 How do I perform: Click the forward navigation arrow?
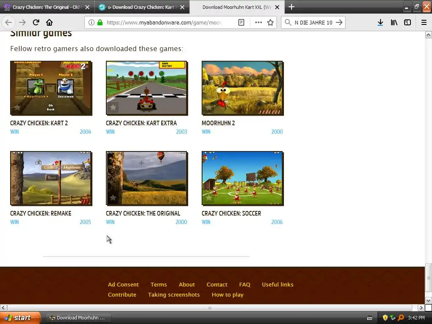coord(22,22)
